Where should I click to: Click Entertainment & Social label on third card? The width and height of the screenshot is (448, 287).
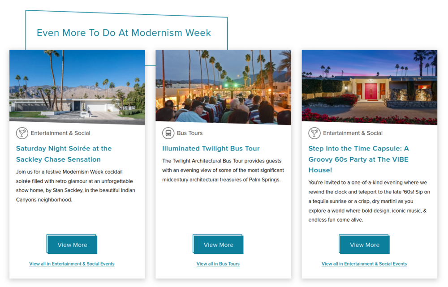click(353, 133)
